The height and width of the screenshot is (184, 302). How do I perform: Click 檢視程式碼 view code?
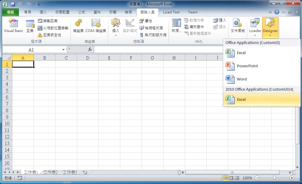151,28
